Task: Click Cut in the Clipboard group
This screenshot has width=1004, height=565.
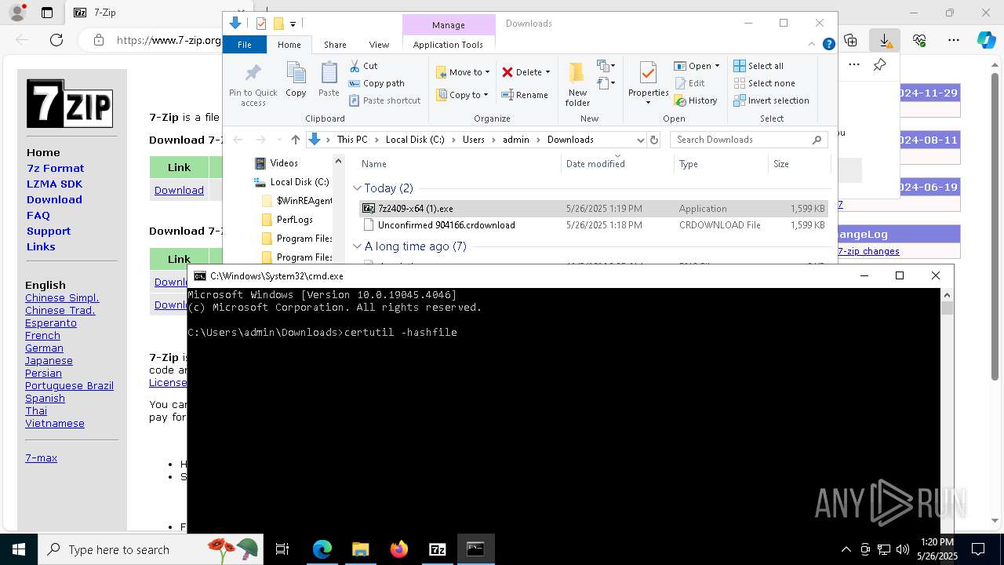Action: (x=363, y=66)
